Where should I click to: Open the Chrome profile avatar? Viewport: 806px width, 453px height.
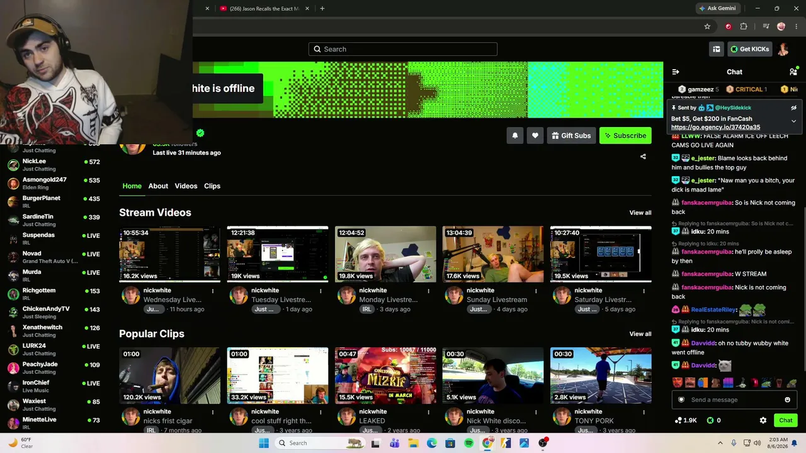[781, 26]
